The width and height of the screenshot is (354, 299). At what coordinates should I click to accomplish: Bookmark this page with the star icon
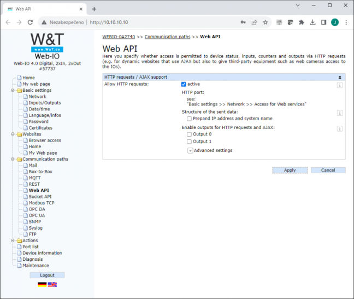click(265, 22)
